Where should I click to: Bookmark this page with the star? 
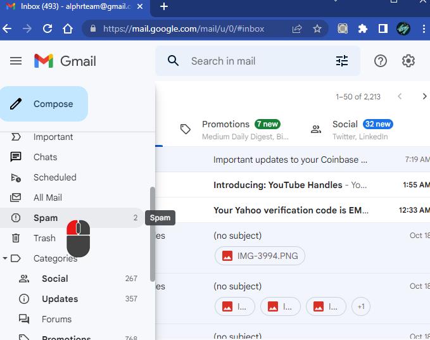click(x=317, y=28)
